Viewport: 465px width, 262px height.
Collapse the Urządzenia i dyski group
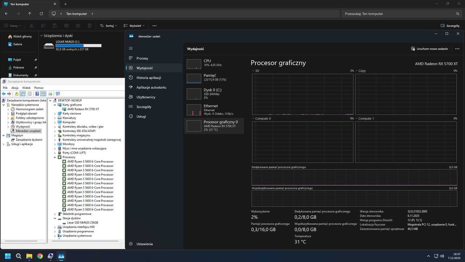tap(41, 36)
